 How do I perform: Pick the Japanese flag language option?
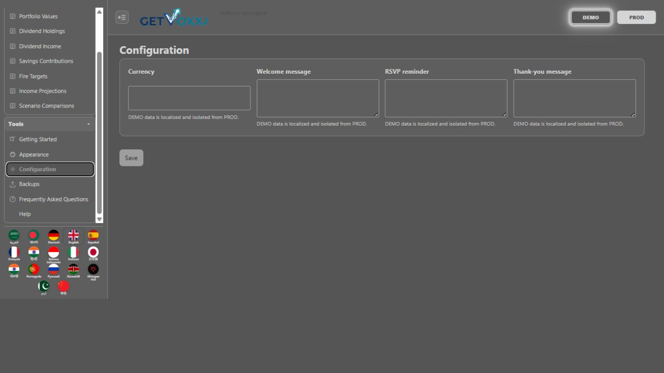93,254
